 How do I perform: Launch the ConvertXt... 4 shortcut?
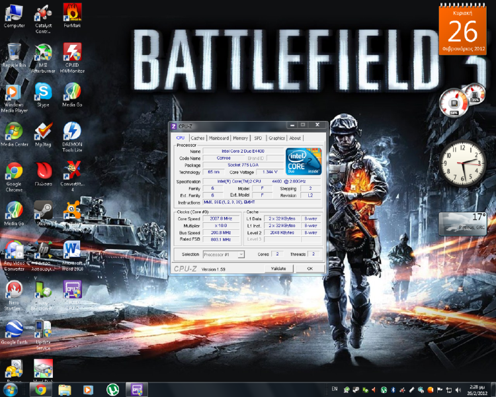[73, 177]
